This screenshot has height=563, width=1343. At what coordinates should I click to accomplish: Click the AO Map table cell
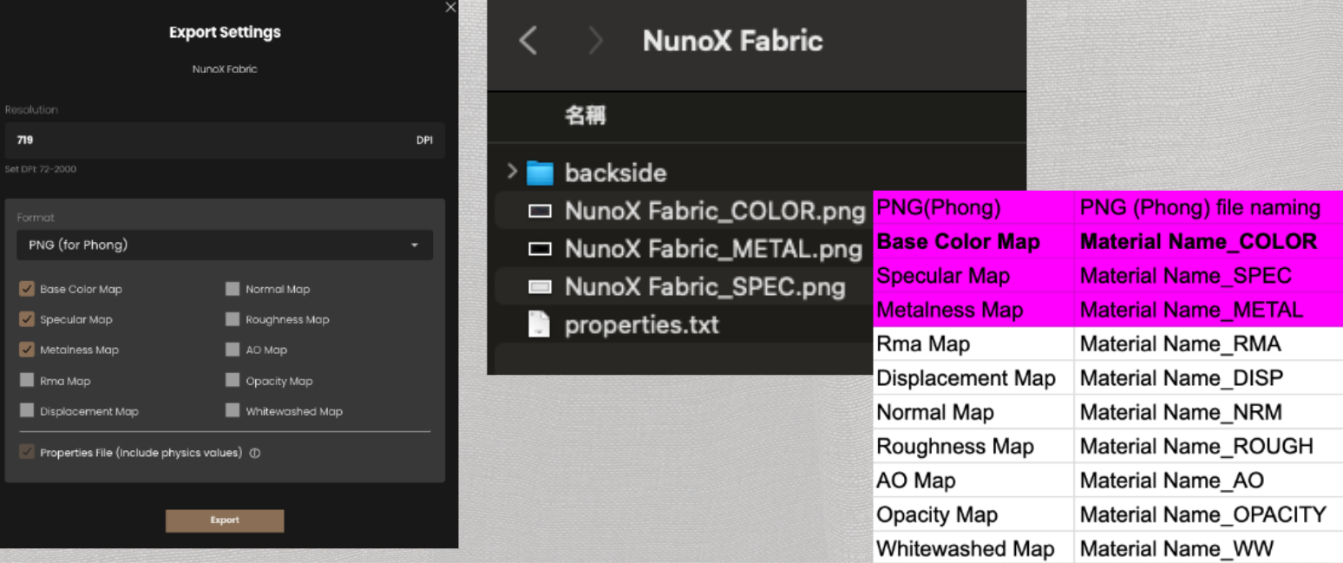coord(973,480)
